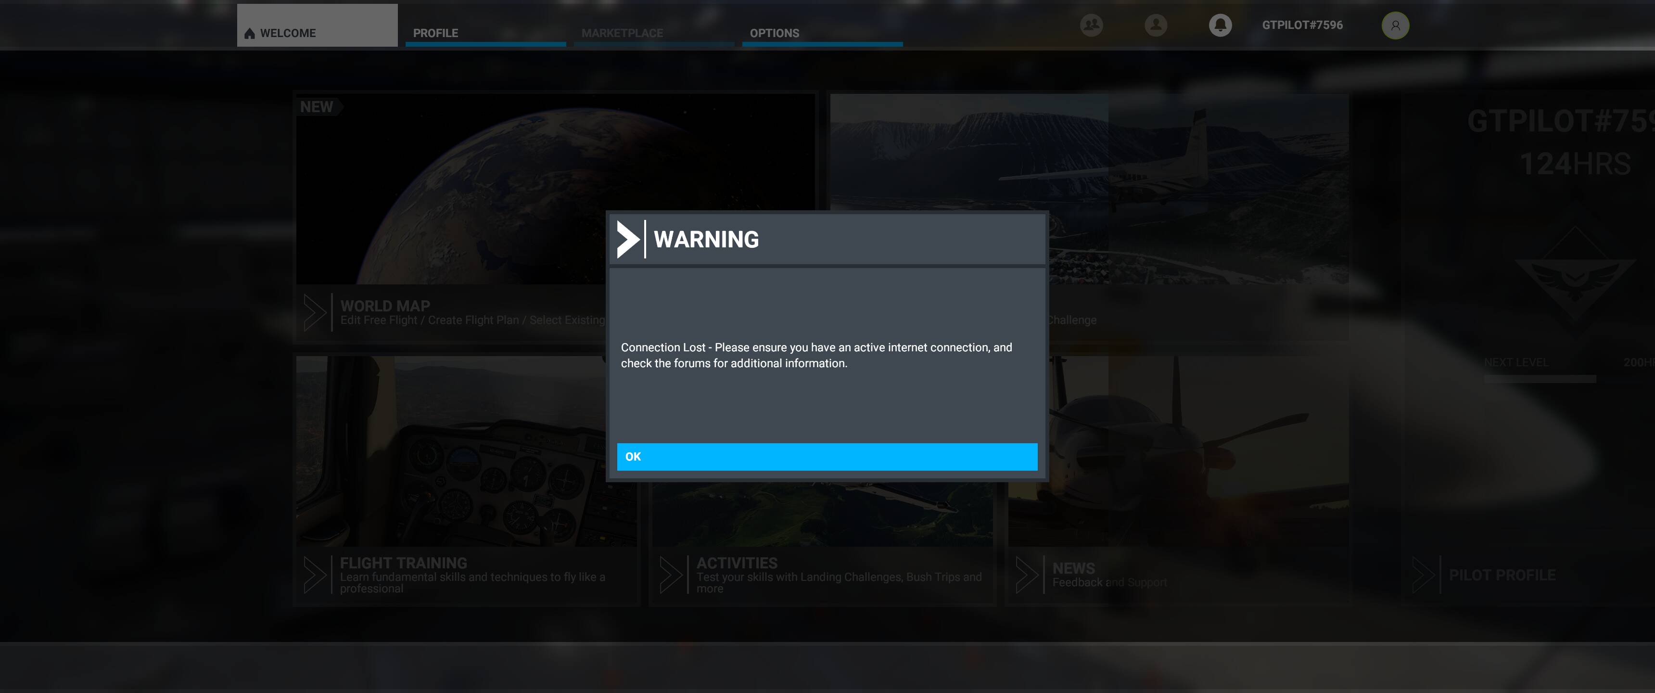This screenshot has height=693, width=1655.
Task: Switch to the Marketplace tab
Action: [622, 33]
